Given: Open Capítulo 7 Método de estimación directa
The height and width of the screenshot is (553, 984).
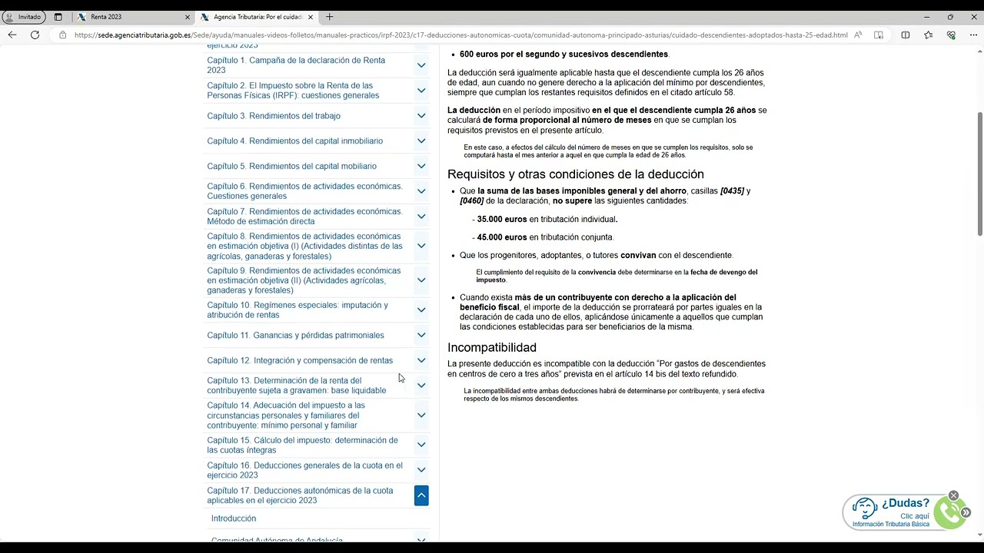Looking at the screenshot, I should [x=304, y=217].
